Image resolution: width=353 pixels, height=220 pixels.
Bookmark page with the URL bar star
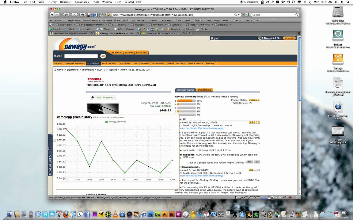236,15
